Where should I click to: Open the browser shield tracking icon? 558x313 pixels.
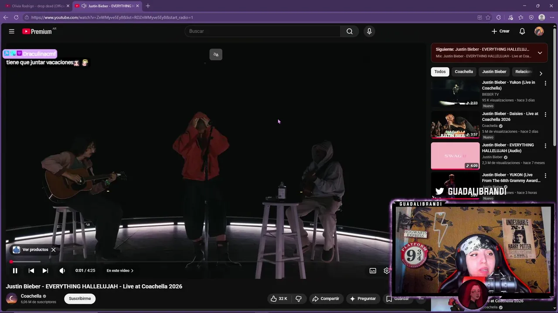(x=531, y=17)
